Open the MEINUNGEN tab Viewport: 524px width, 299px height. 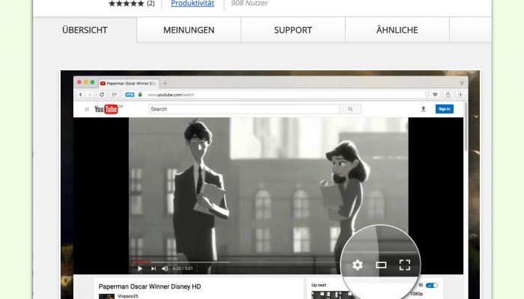[189, 30]
